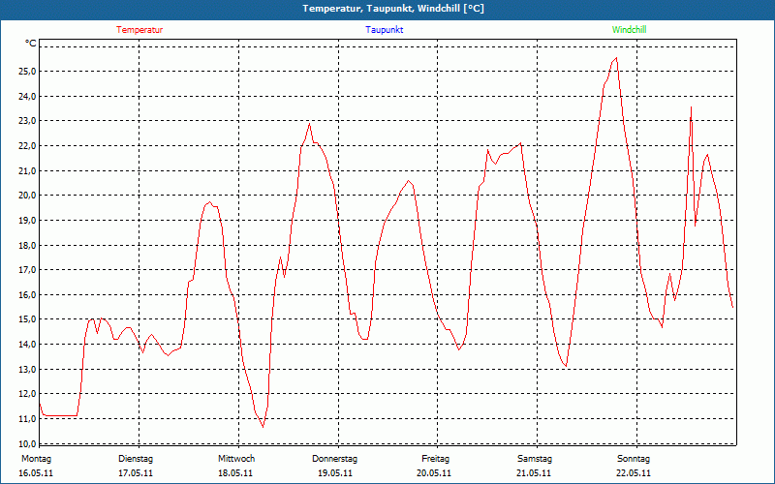
Task: Click the 23,0 y-axis value
Action: [28, 121]
